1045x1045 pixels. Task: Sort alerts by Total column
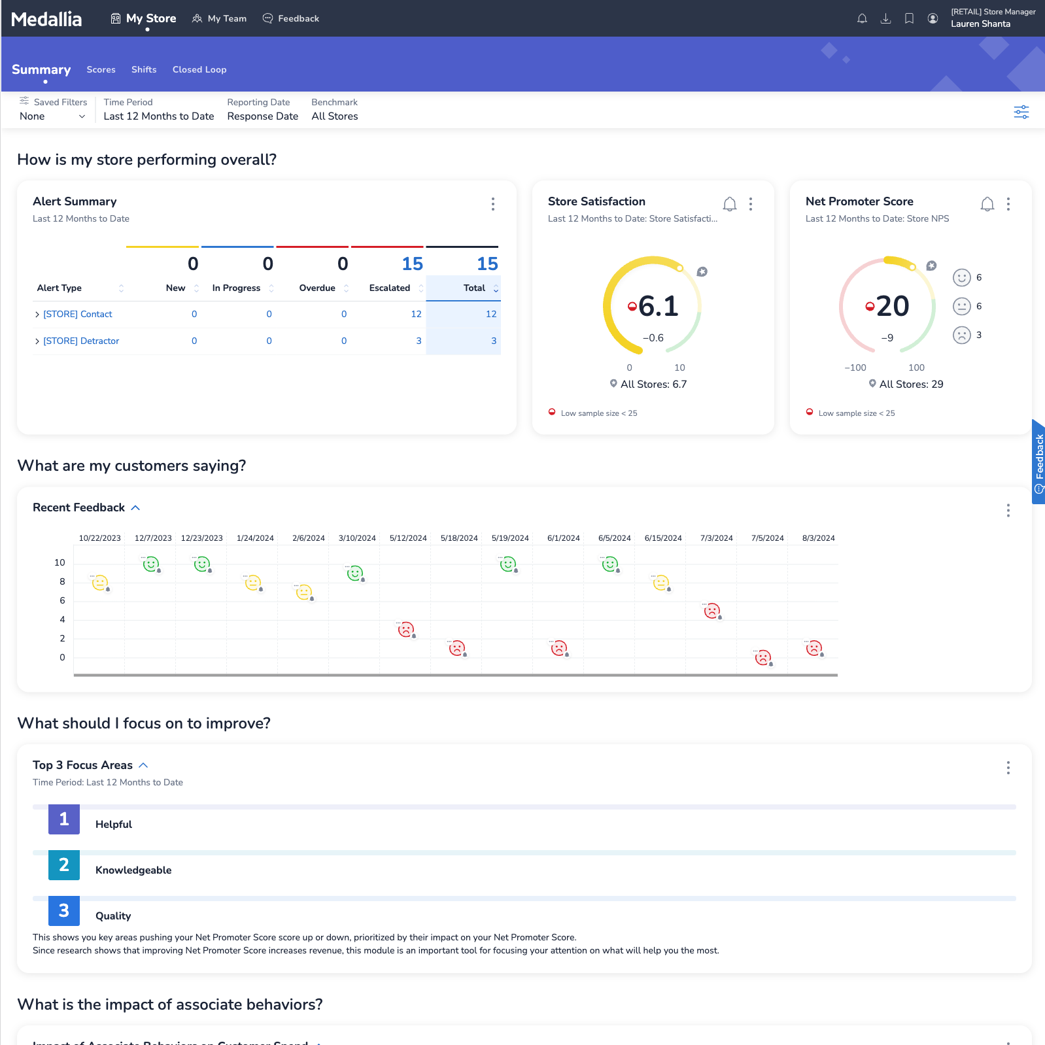tap(475, 288)
